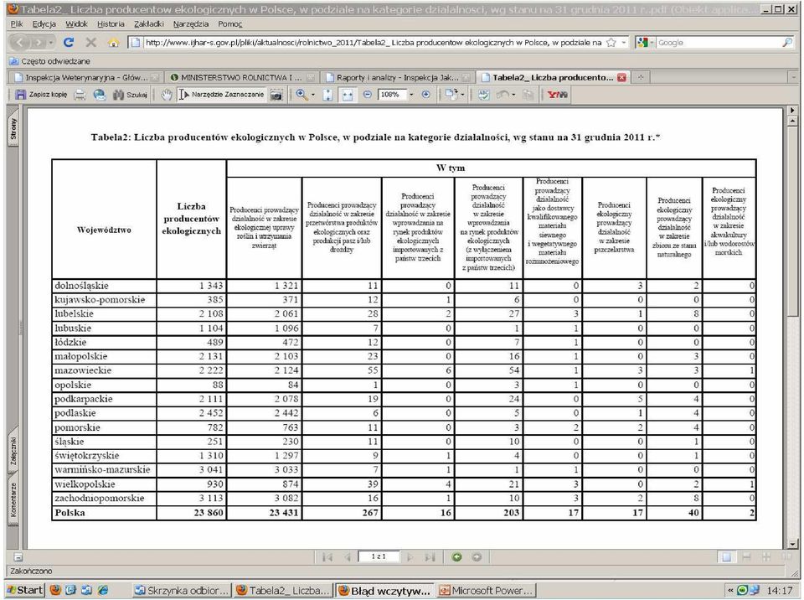Image resolution: width=804 pixels, height=600 pixels.
Task: Open the Pomoc menu
Action: [x=229, y=23]
